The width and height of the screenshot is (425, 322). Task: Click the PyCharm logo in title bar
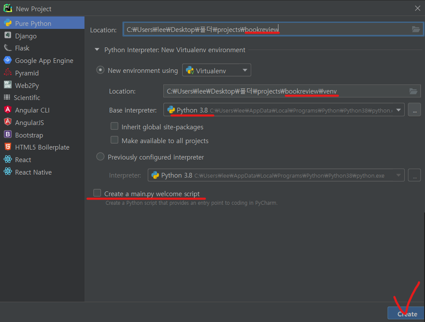pos(8,8)
